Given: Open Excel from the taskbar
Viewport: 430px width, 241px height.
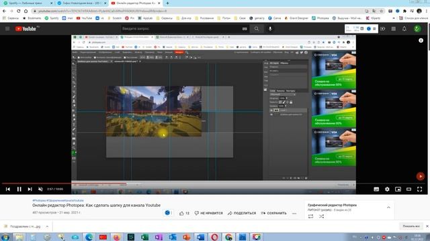Looking at the screenshot, I should 145,237.
